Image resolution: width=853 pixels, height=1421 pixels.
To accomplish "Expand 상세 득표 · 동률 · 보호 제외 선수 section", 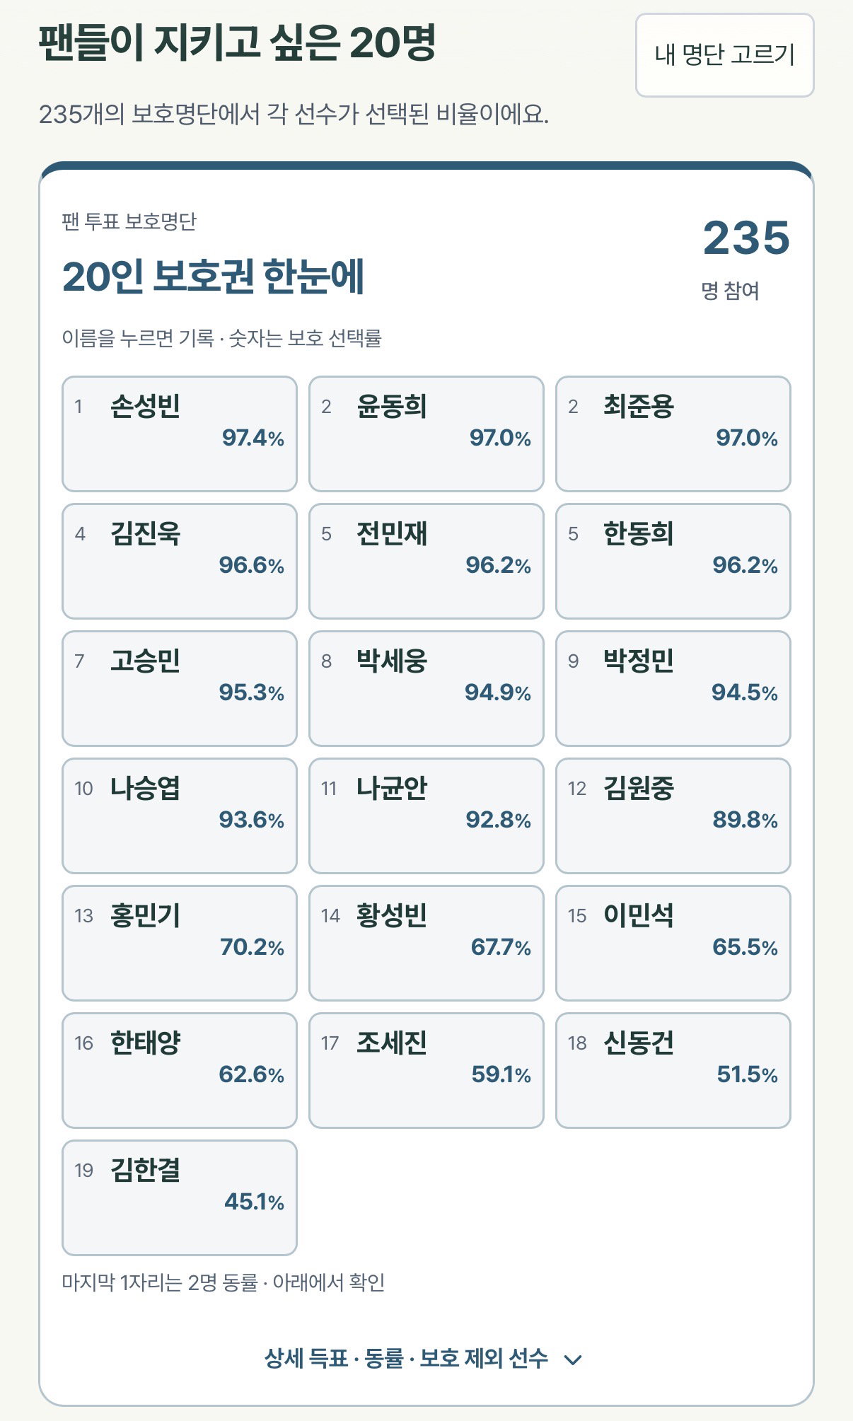I will tap(423, 1358).
